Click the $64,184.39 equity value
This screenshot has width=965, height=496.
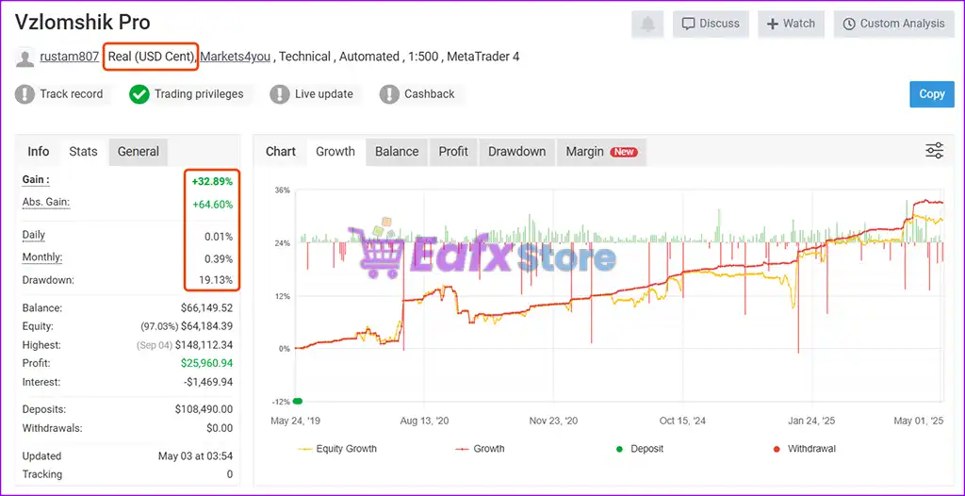[x=206, y=326]
